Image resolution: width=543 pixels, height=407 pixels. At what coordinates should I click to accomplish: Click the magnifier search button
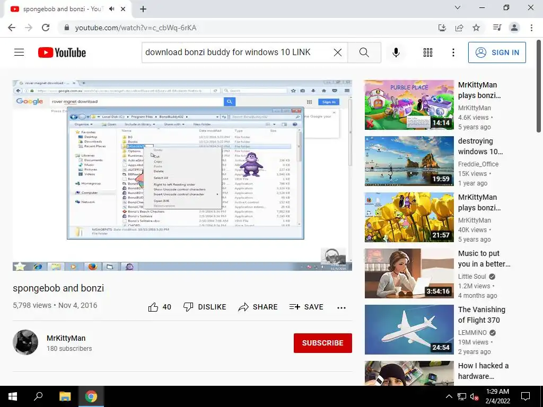click(364, 52)
